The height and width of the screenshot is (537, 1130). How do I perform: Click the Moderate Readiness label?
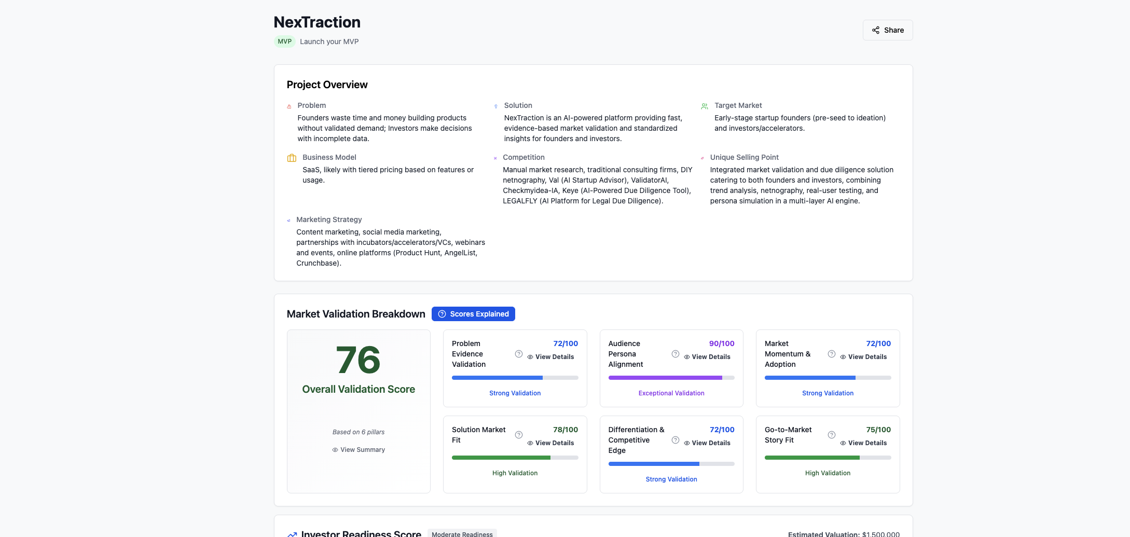(462, 533)
